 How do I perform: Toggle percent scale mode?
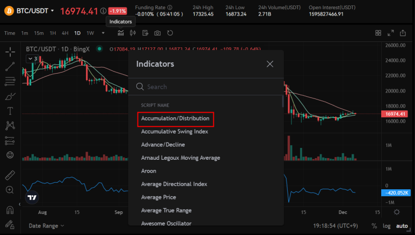(374, 226)
